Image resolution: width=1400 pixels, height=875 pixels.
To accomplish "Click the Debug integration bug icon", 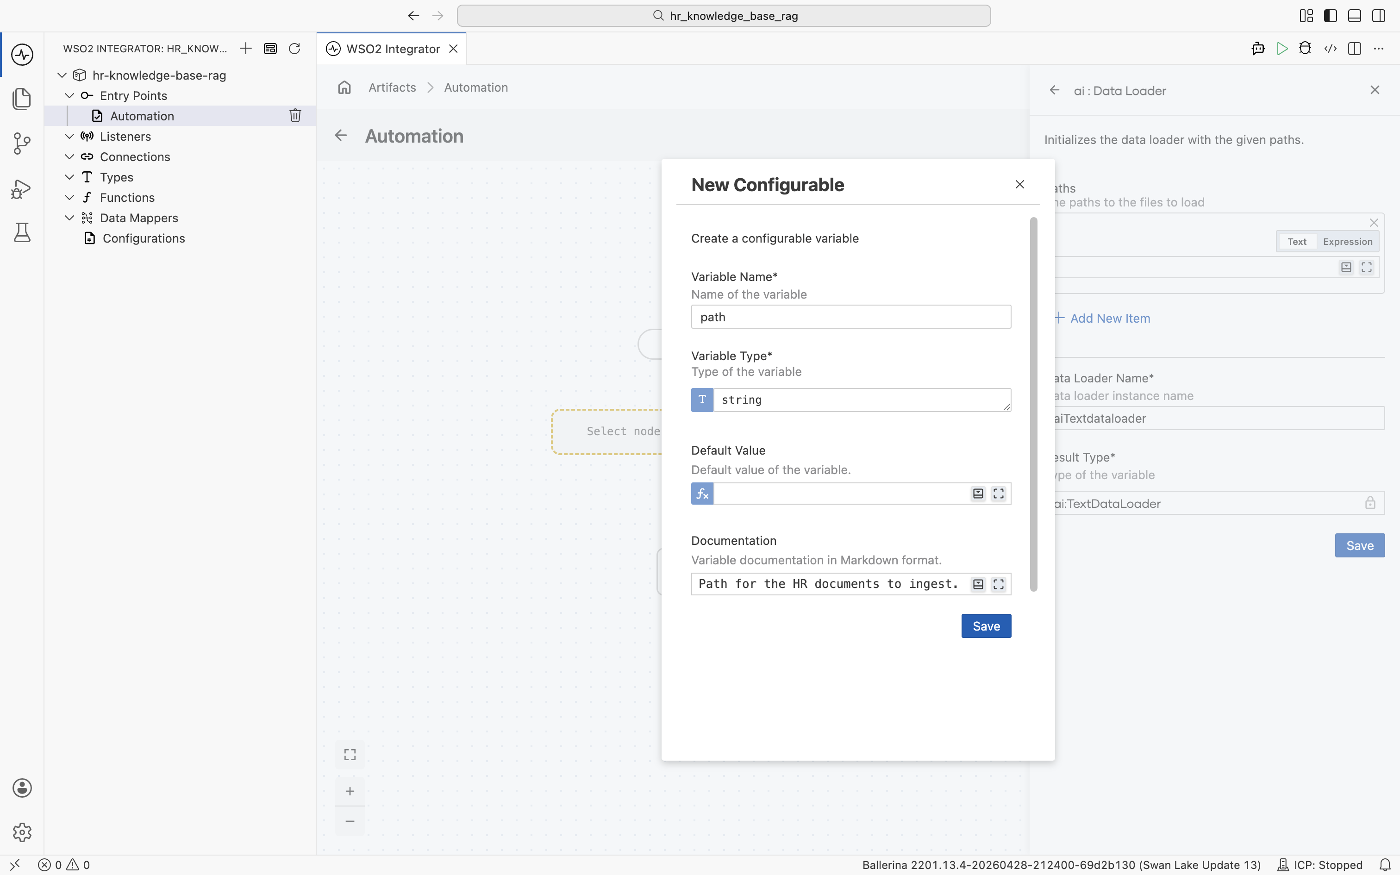I will pos(1305,49).
